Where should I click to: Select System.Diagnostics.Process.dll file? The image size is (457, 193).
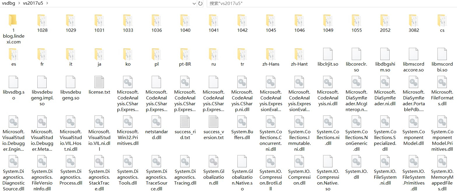coord(71,170)
